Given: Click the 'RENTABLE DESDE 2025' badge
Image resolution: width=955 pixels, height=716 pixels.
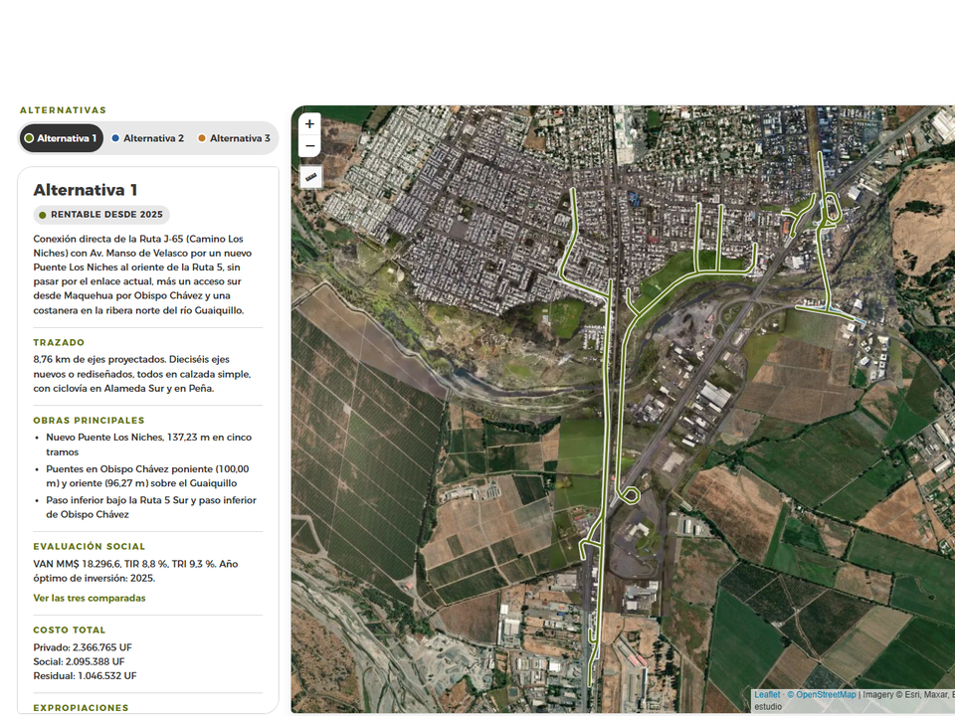Looking at the screenshot, I should (x=101, y=215).
